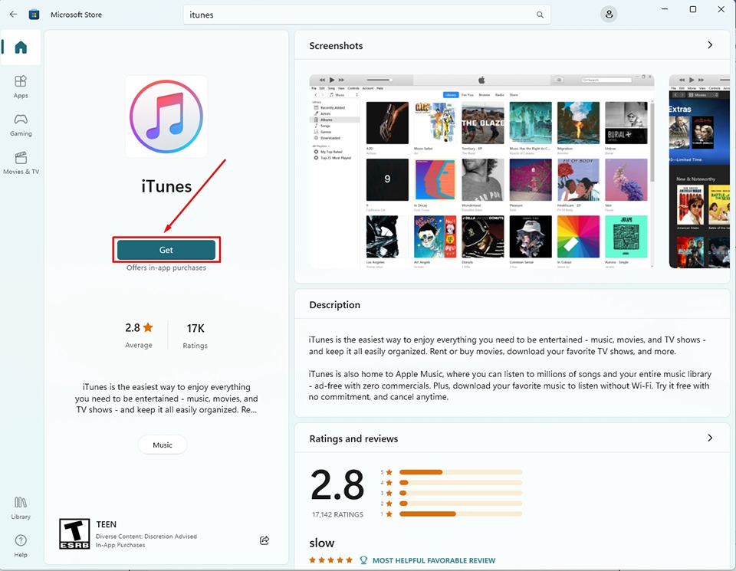The height and width of the screenshot is (571, 736).
Task: Click MOST HELPFUL FAVORABLE REVIEW label
Action: point(434,561)
